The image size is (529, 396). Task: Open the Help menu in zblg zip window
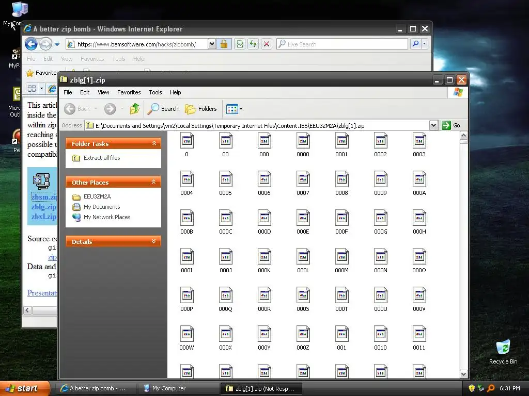click(x=176, y=92)
